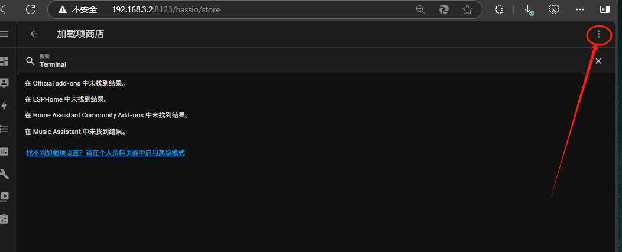This screenshot has width=622, height=252.
Task: Open the Media sidebar play icon
Action: 4,196
